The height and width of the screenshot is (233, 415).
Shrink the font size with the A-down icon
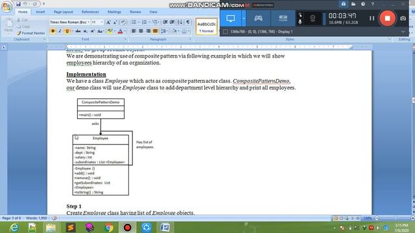[115, 23]
